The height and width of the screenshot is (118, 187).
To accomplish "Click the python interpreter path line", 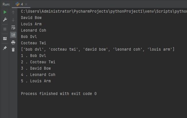I will (104, 12).
